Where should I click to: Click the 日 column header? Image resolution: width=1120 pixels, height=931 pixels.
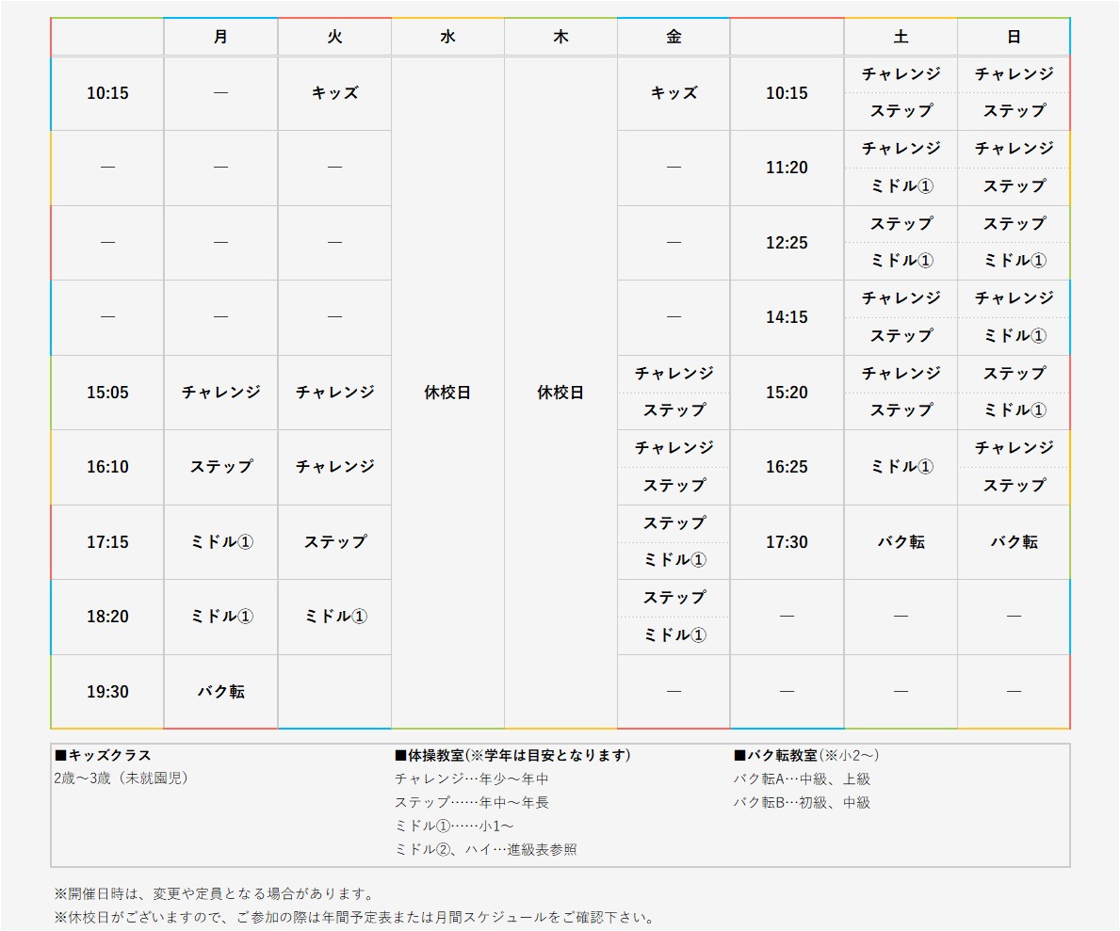coord(1013,37)
